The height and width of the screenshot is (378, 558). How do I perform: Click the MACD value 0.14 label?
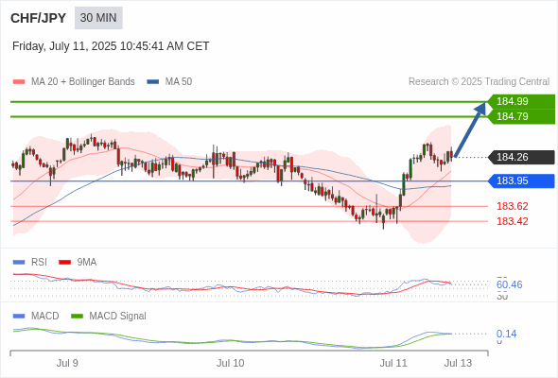tap(506, 334)
